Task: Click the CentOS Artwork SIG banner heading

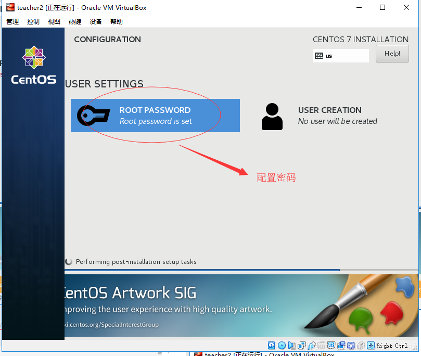Action: click(130, 293)
